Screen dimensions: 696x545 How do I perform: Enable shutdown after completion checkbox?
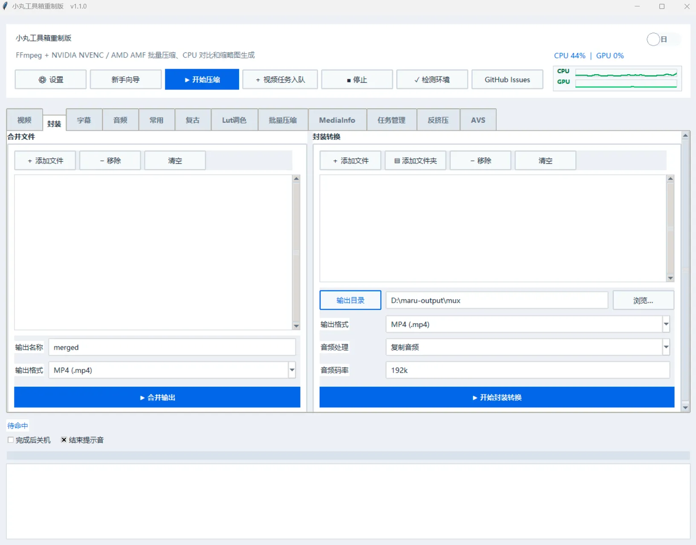point(11,440)
